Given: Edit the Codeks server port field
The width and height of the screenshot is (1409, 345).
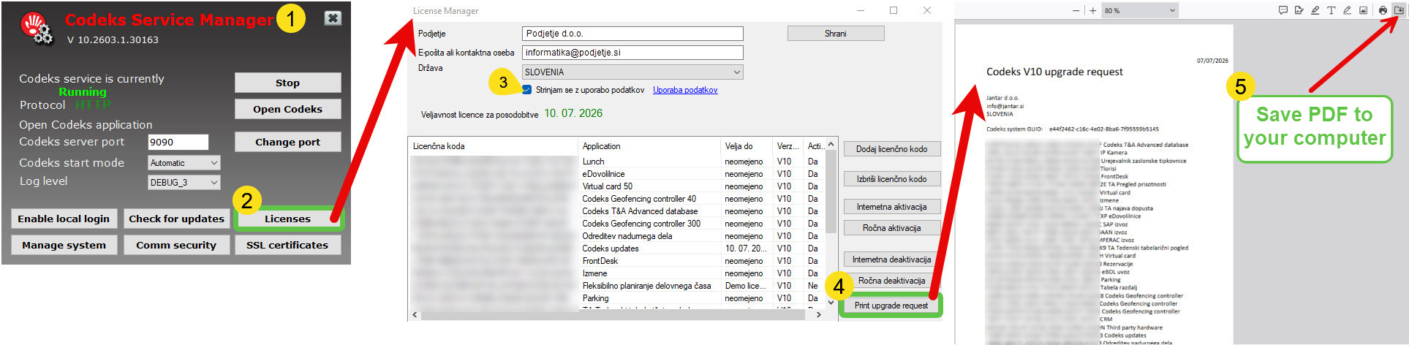Looking at the screenshot, I should coord(178,143).
